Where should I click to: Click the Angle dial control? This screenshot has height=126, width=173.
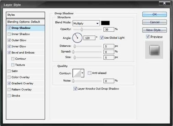click(x=77, y=38)
